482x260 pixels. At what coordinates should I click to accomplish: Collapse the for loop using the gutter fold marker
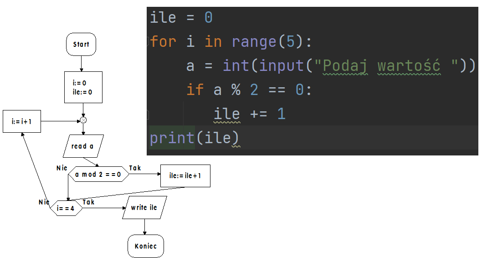click(x=149, y=42)
